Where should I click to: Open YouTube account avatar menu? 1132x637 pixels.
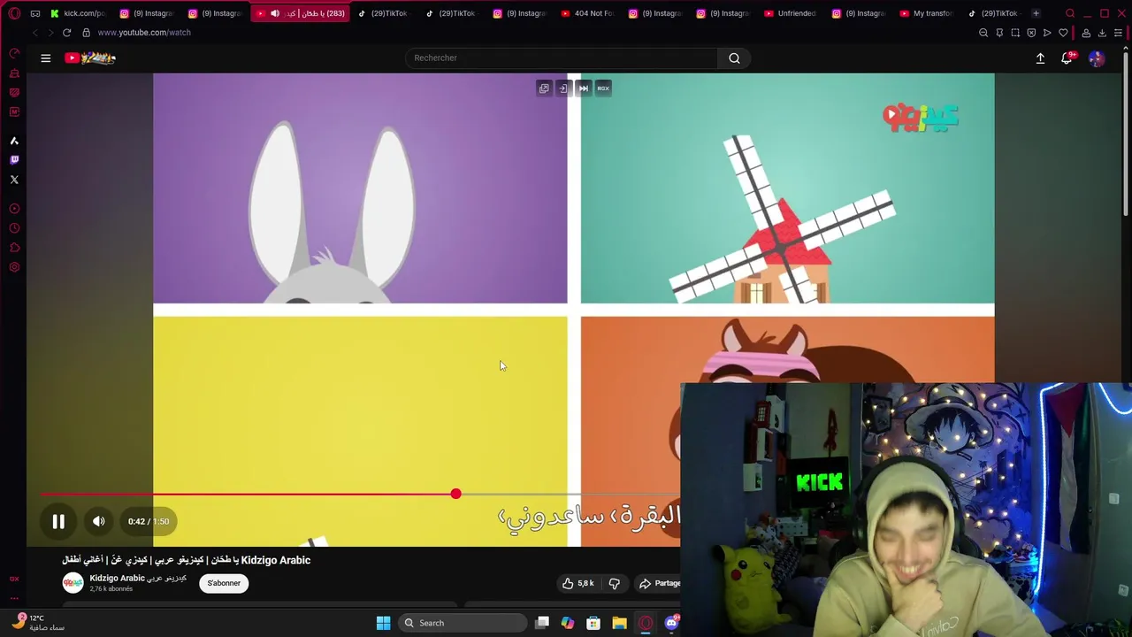coord(1097,58)
